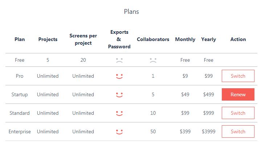Click the sad face in Free Collaborators
Screen dimensions: 265x142
153,60
